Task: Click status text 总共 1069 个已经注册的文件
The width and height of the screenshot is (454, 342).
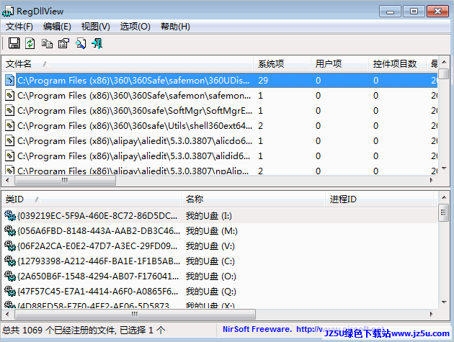Action: tap(59, 330)
